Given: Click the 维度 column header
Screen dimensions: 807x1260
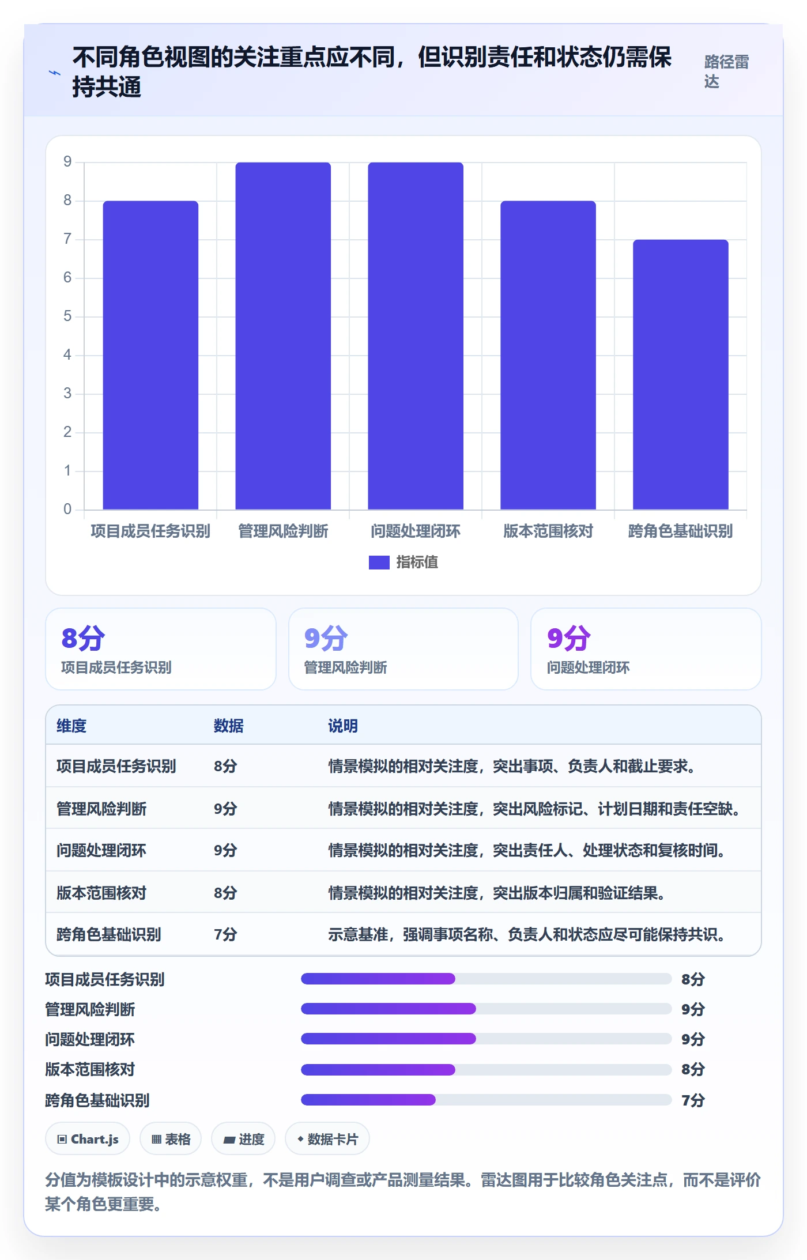Looking at the screenshot, I should [71, 726].
